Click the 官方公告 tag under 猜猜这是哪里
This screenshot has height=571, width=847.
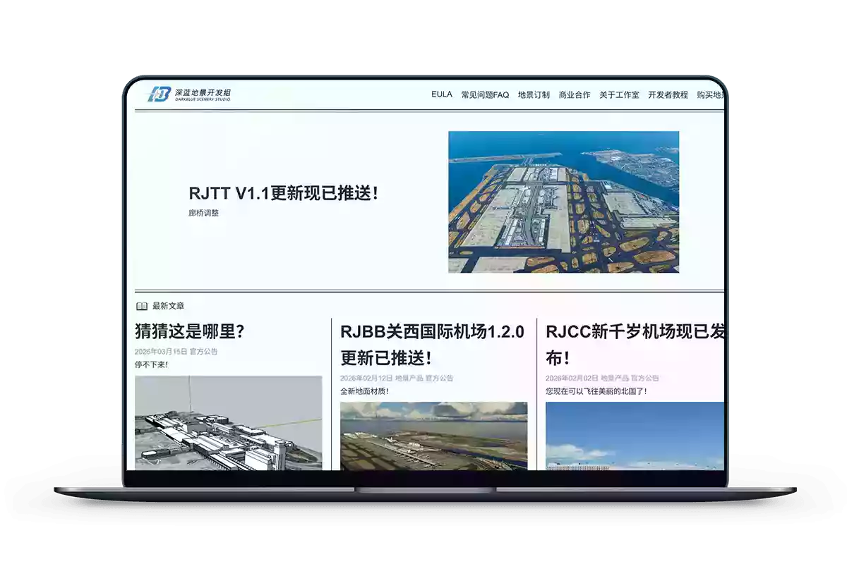(x=203, y=352)
